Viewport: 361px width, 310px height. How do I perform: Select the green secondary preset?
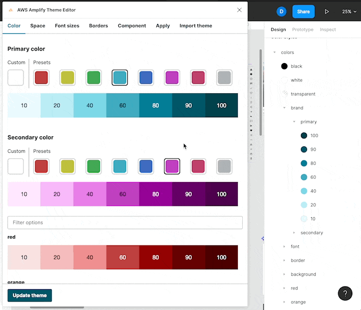(x=94, y=166)
